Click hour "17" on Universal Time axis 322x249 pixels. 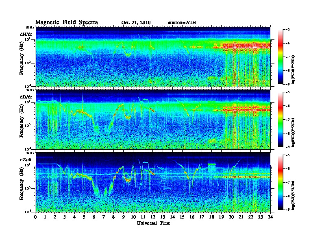tap(202, 217)
